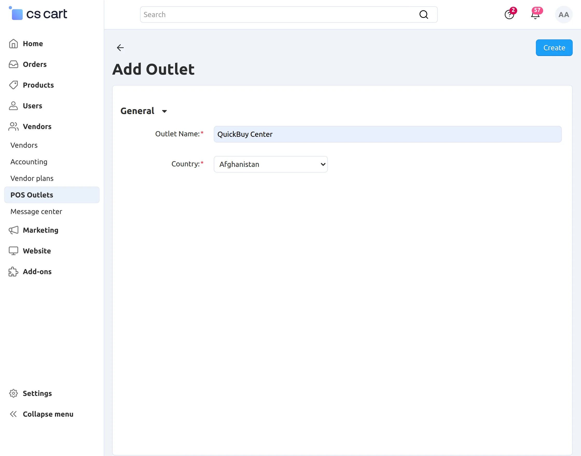Click the CS-Cart logo
Viewport: 581px width, 456px height.
[x=38, y=14]
